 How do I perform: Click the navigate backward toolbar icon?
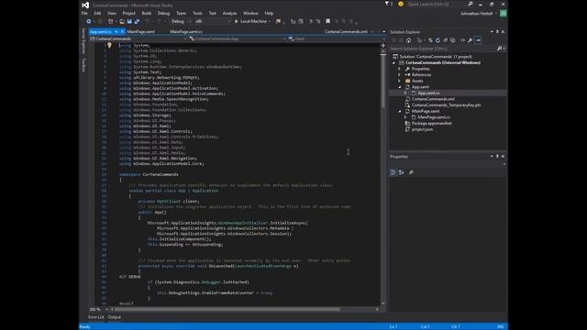pyautogui.click(x=89, y=21)
